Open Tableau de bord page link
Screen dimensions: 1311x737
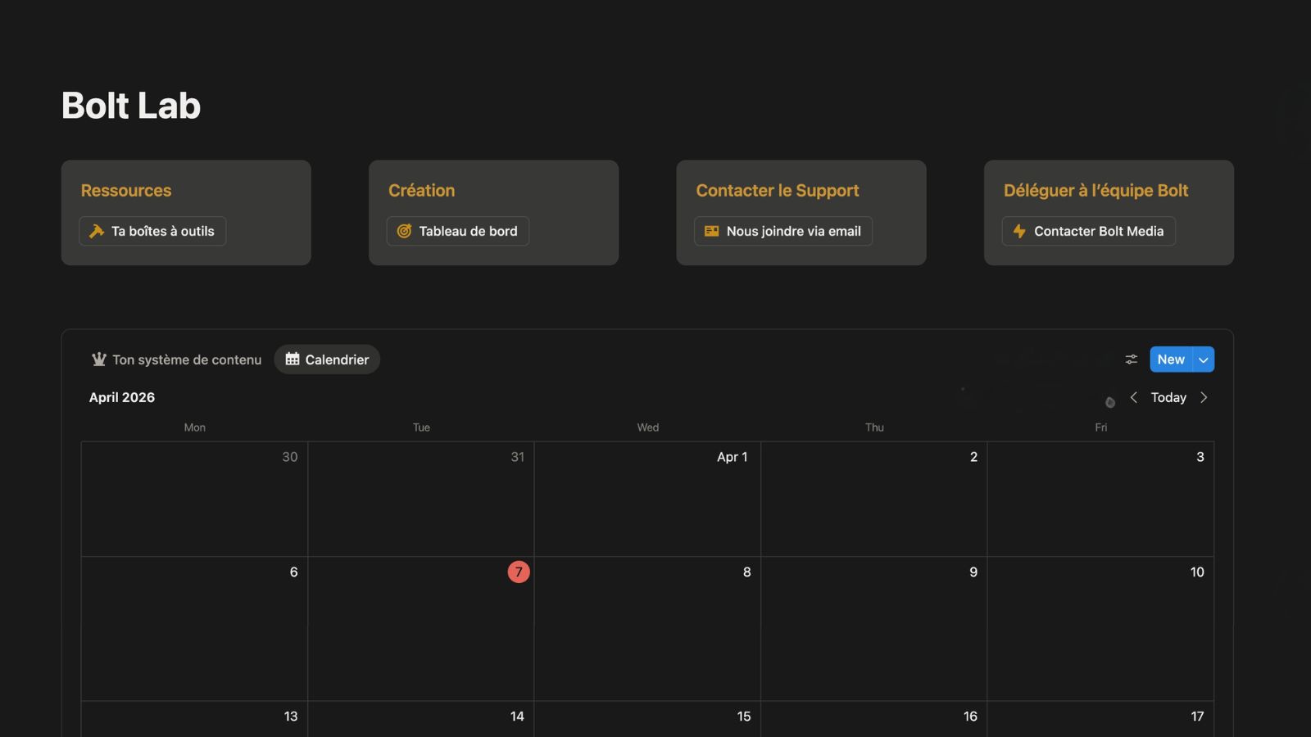[458, 231]
